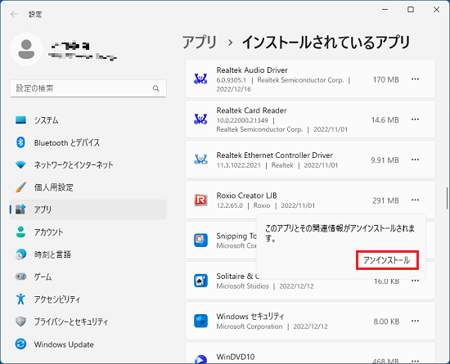Click the Windows セキュリティ shield icon

click(x=200, y=321)
